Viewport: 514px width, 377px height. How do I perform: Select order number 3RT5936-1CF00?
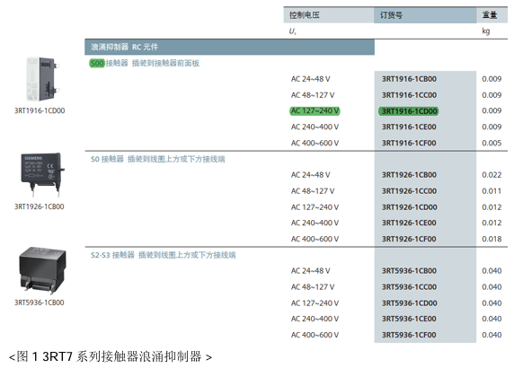tap(409, 335)
